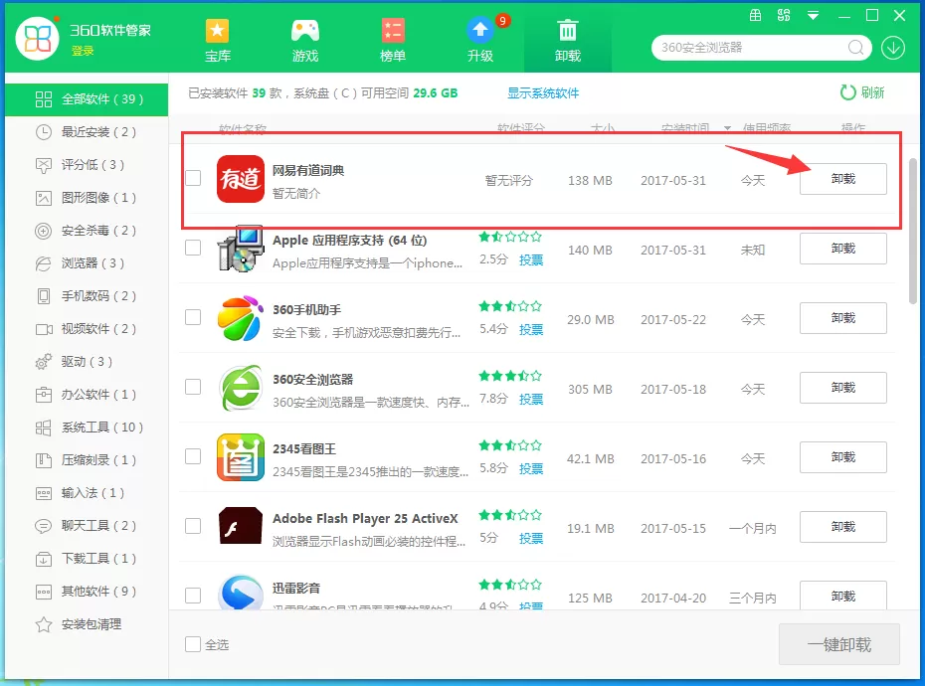Select 评分低 (3) category
Screen dimensions: 925x686
87,165
